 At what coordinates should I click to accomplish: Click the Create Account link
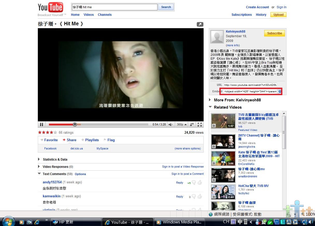coord(257,7)
